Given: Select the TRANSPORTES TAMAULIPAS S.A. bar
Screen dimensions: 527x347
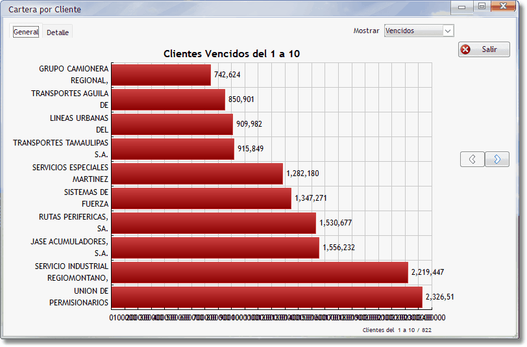Looking at the screenshot, I should click(x=173, y=149).
